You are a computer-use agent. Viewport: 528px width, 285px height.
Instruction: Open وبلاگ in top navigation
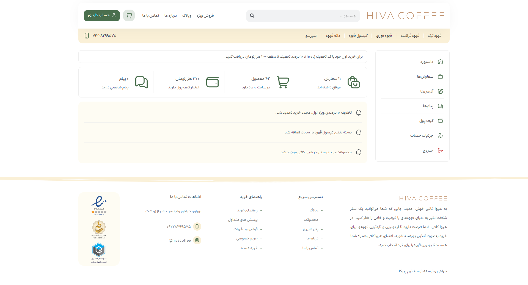pos(187,16)
